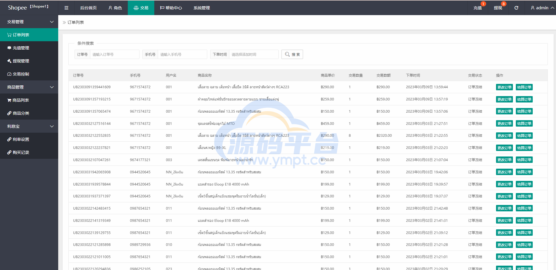Open 商品列表 in the sidebar
This screenshot has width=556, height=270.
tap(29, 100)
